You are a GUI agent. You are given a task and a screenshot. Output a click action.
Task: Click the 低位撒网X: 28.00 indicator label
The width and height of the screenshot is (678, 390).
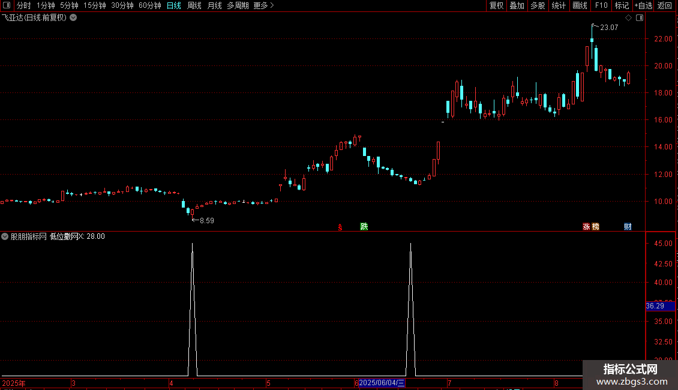pyautogui.click(x=77, y=236)
